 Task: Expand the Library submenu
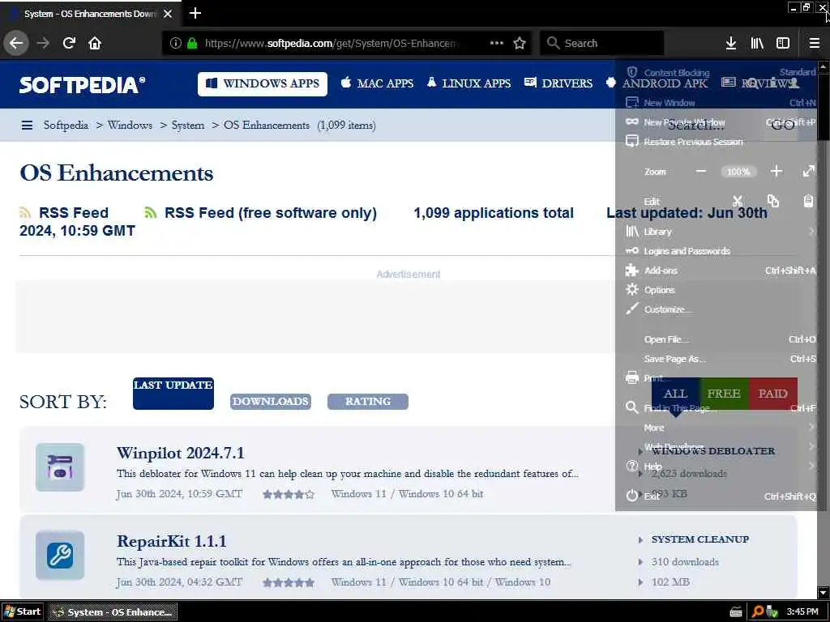[721, 232]
